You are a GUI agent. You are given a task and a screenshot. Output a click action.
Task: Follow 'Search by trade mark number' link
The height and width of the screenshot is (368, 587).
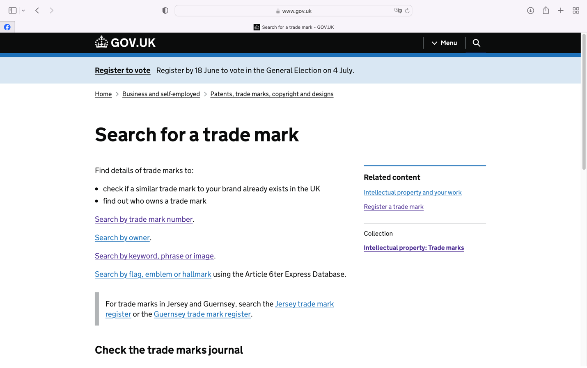tap(144, 219)
